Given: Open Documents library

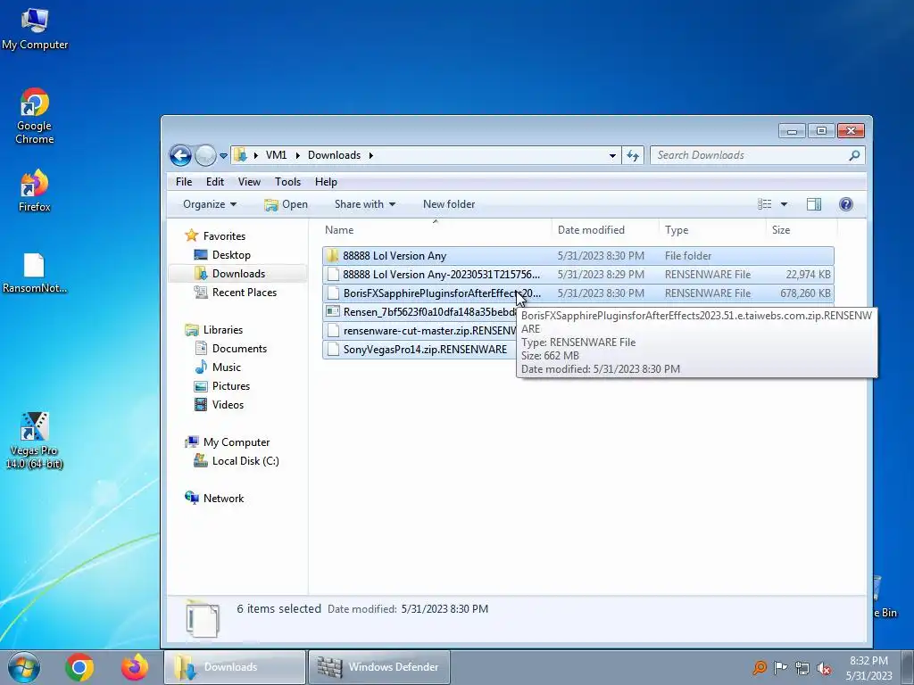Looking at the screenshot, I should 239,349.
